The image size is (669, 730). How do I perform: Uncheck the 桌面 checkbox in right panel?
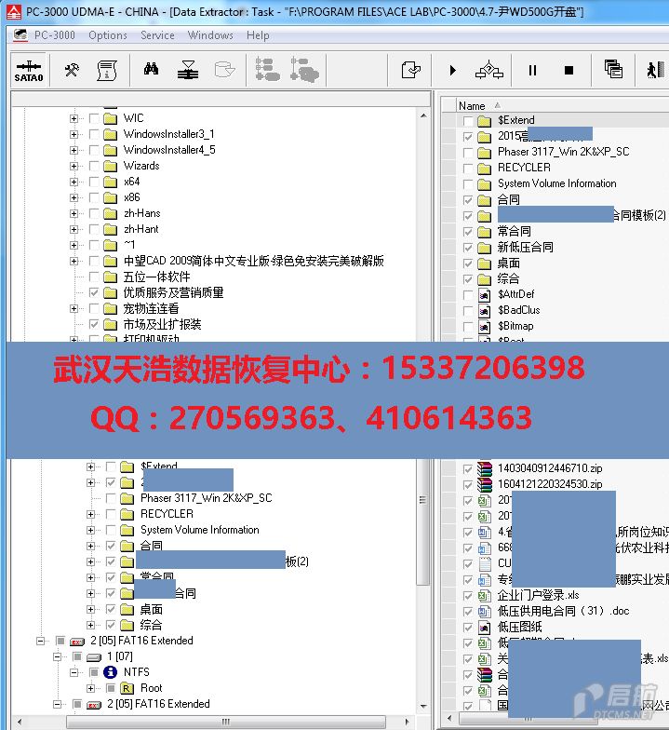click(x=468, y=263)
